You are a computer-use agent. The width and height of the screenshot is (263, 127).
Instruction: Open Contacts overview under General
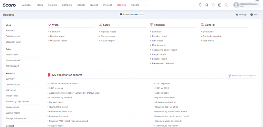tap(212, 36)
